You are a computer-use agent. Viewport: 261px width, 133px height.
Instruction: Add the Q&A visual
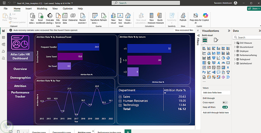point(218,72)
